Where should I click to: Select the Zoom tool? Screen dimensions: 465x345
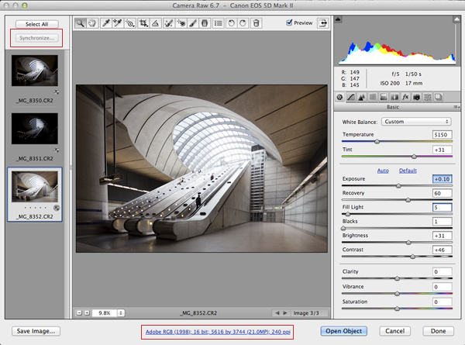[x=80, y=23]
